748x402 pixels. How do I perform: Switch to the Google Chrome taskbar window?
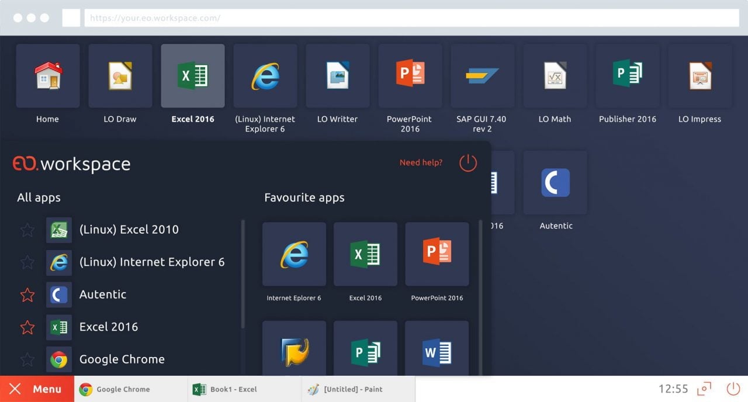131,389
